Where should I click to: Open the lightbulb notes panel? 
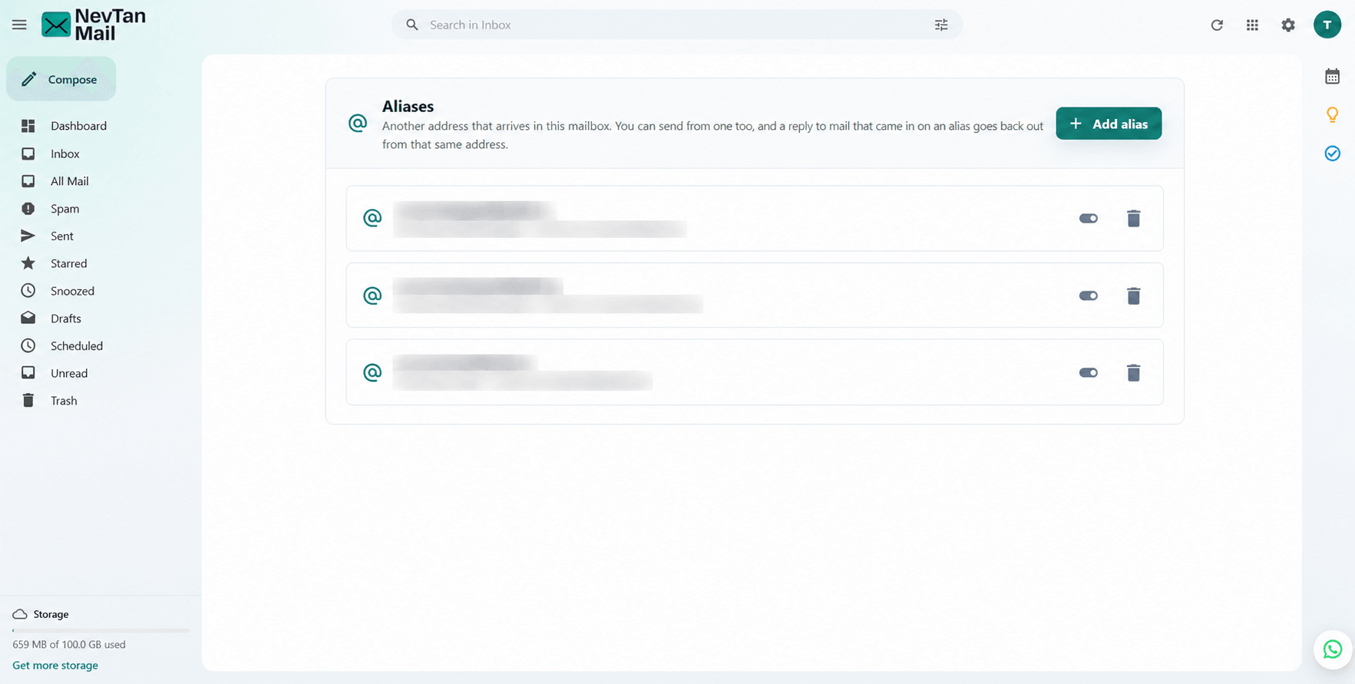tap(1332, 114)
